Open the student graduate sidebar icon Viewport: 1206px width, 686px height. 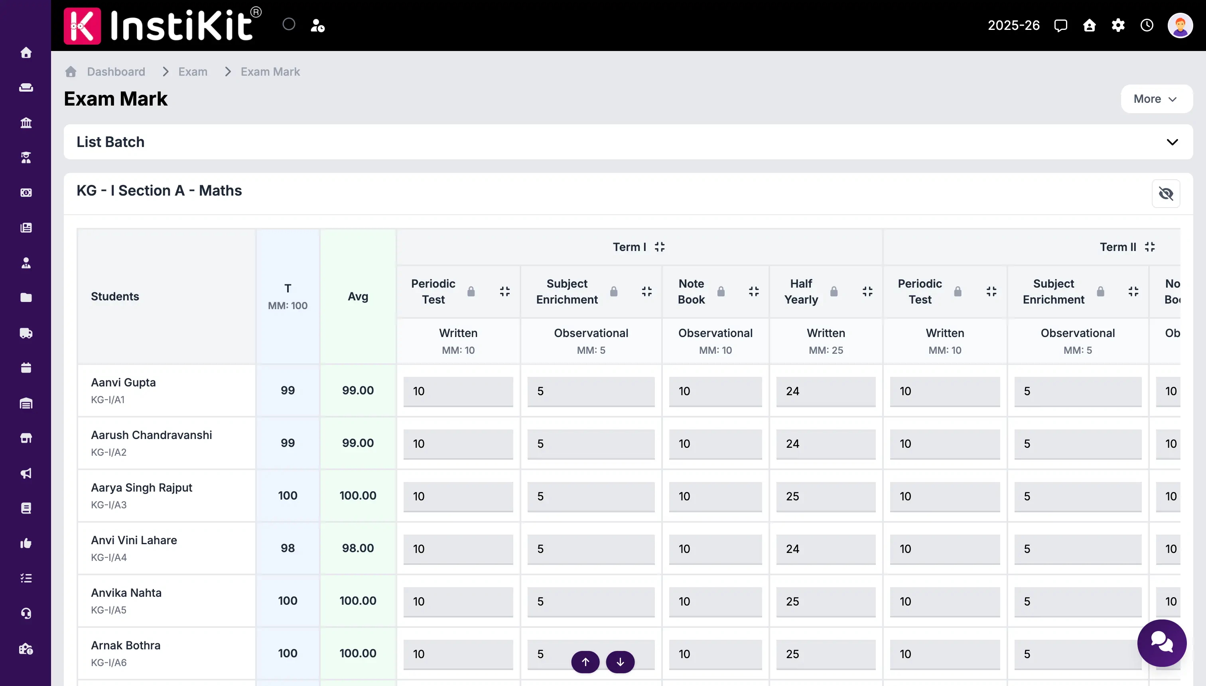tap(26, 157)
